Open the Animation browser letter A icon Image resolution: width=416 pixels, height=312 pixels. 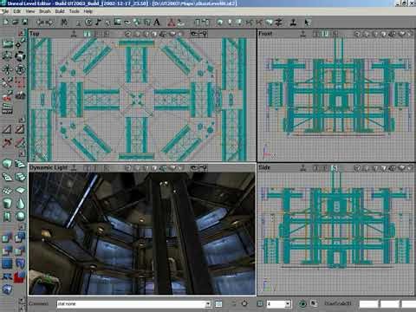coord(157,22)
